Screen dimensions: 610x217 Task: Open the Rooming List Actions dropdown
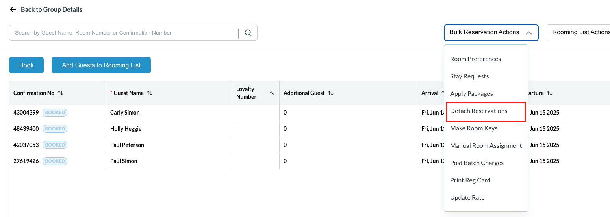579,33
